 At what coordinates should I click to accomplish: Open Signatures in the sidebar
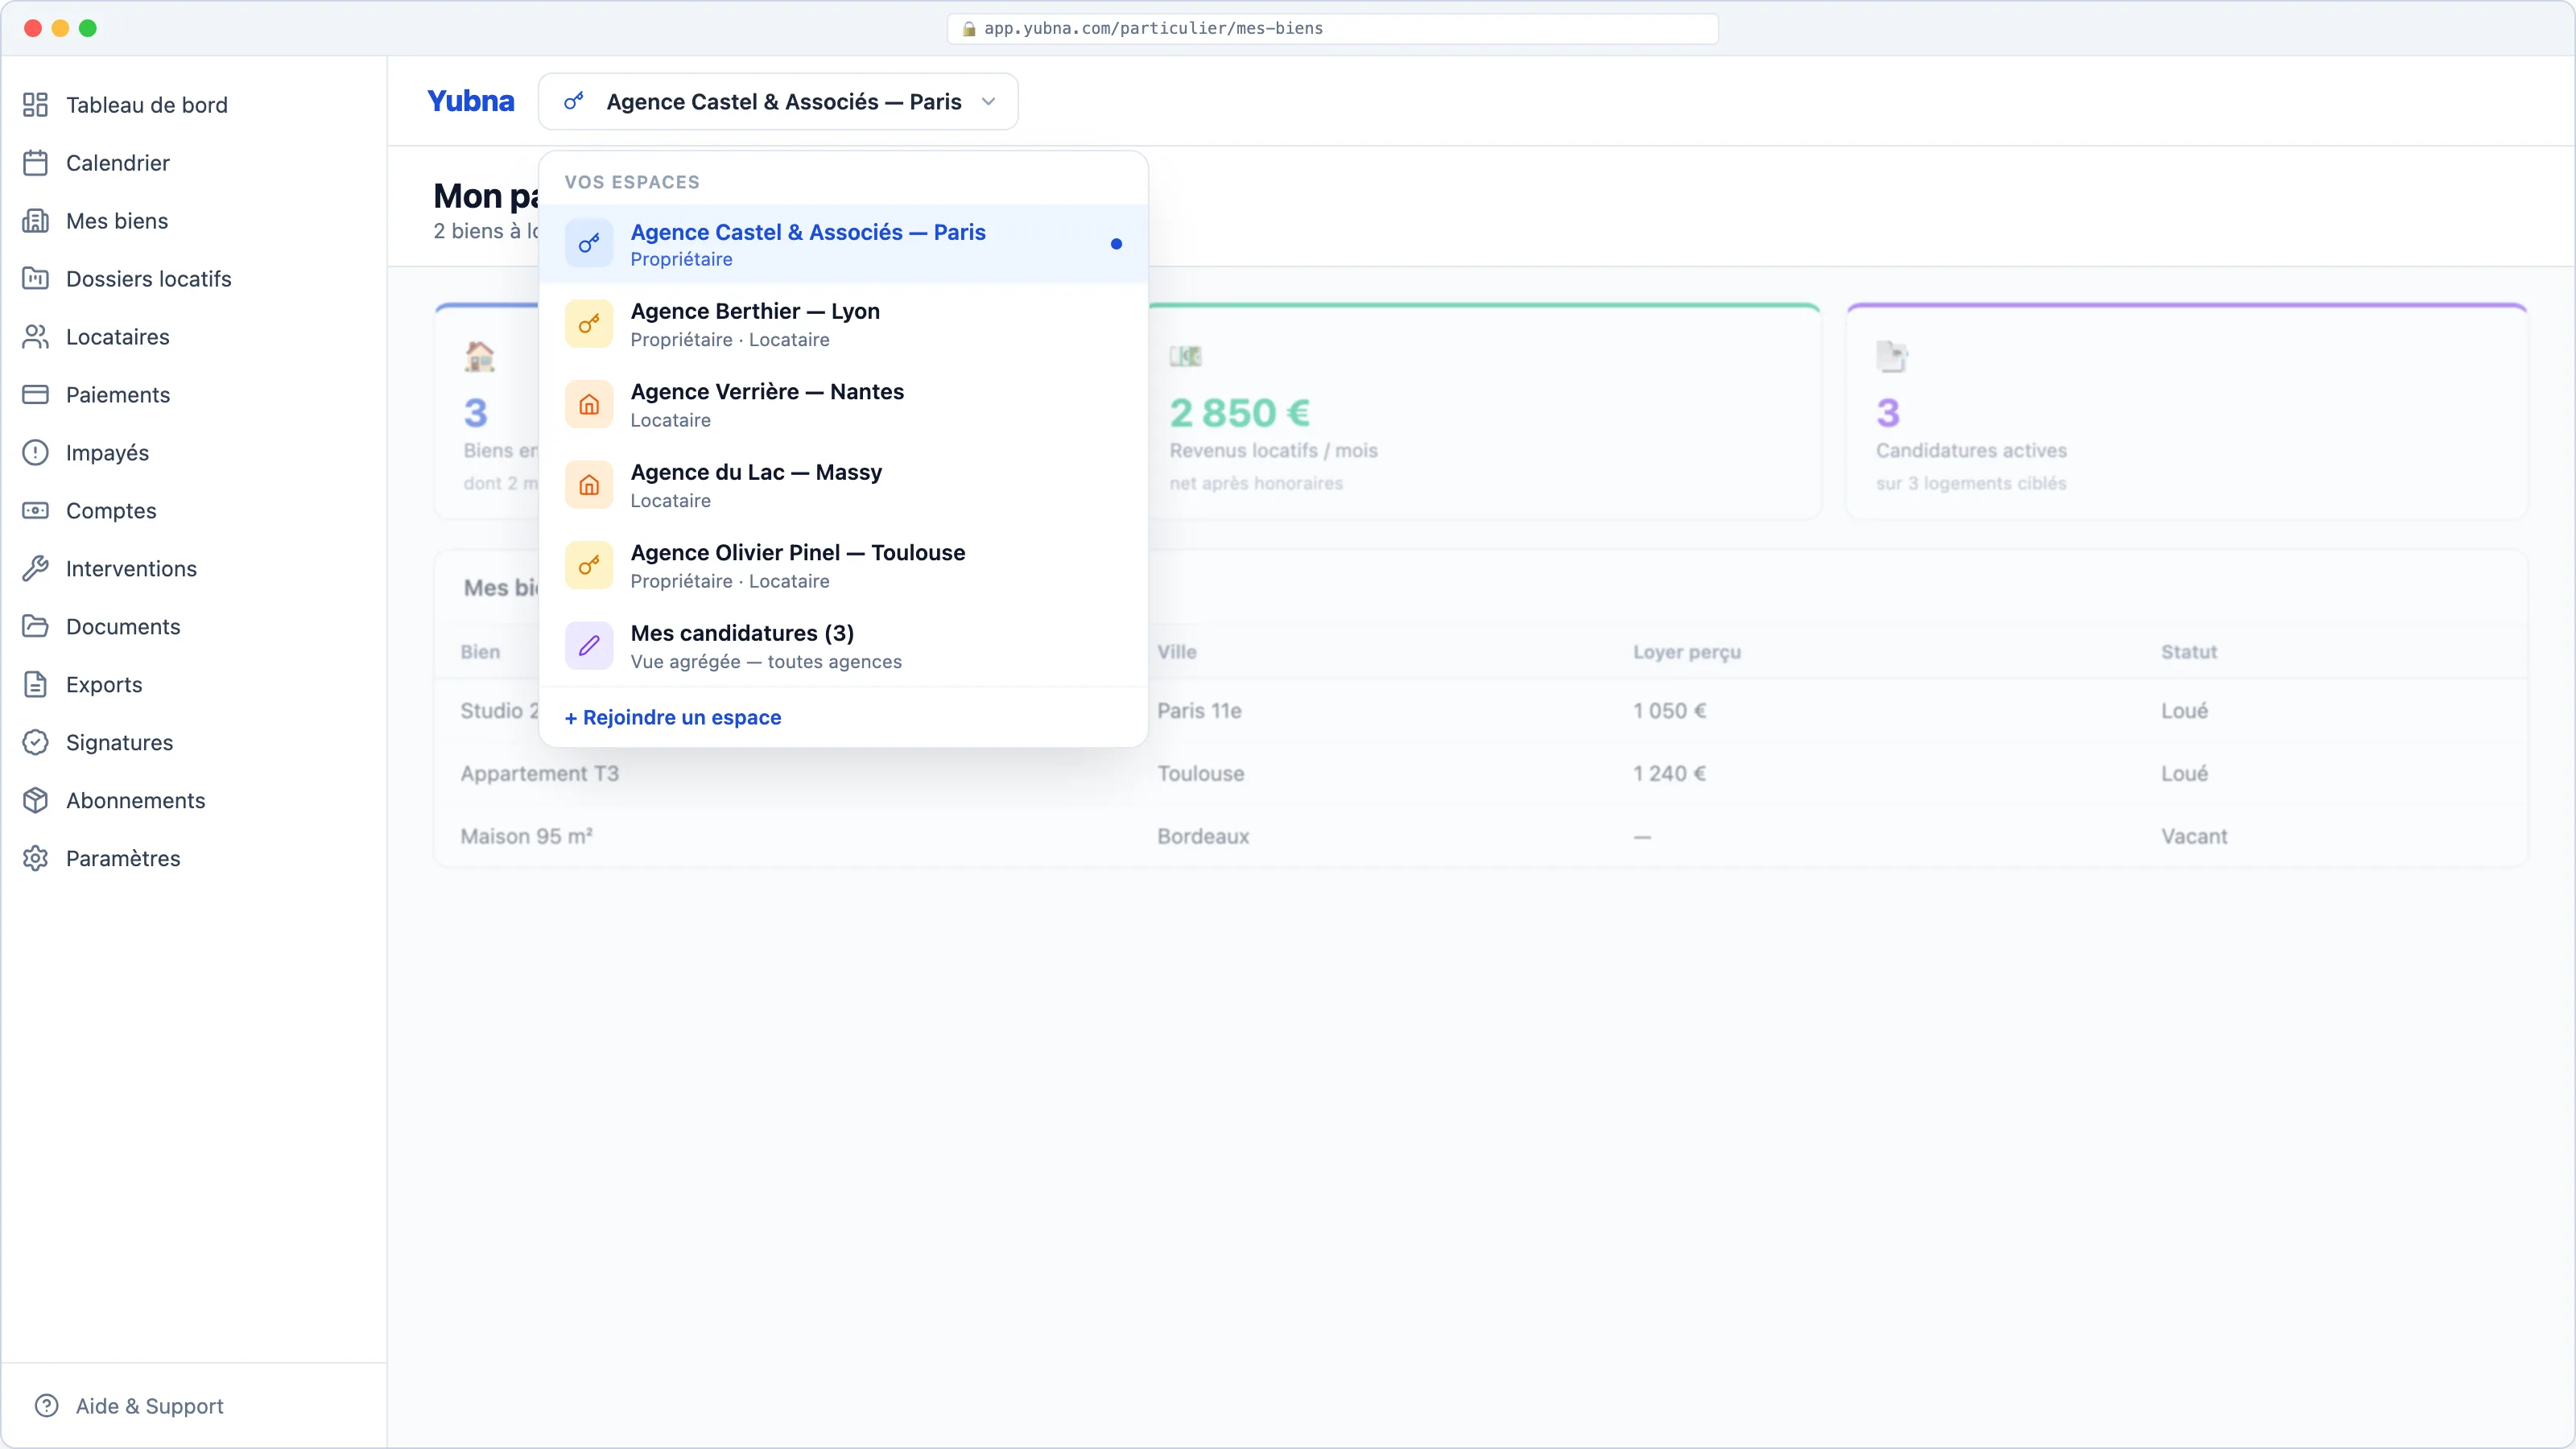coord(119,743)
